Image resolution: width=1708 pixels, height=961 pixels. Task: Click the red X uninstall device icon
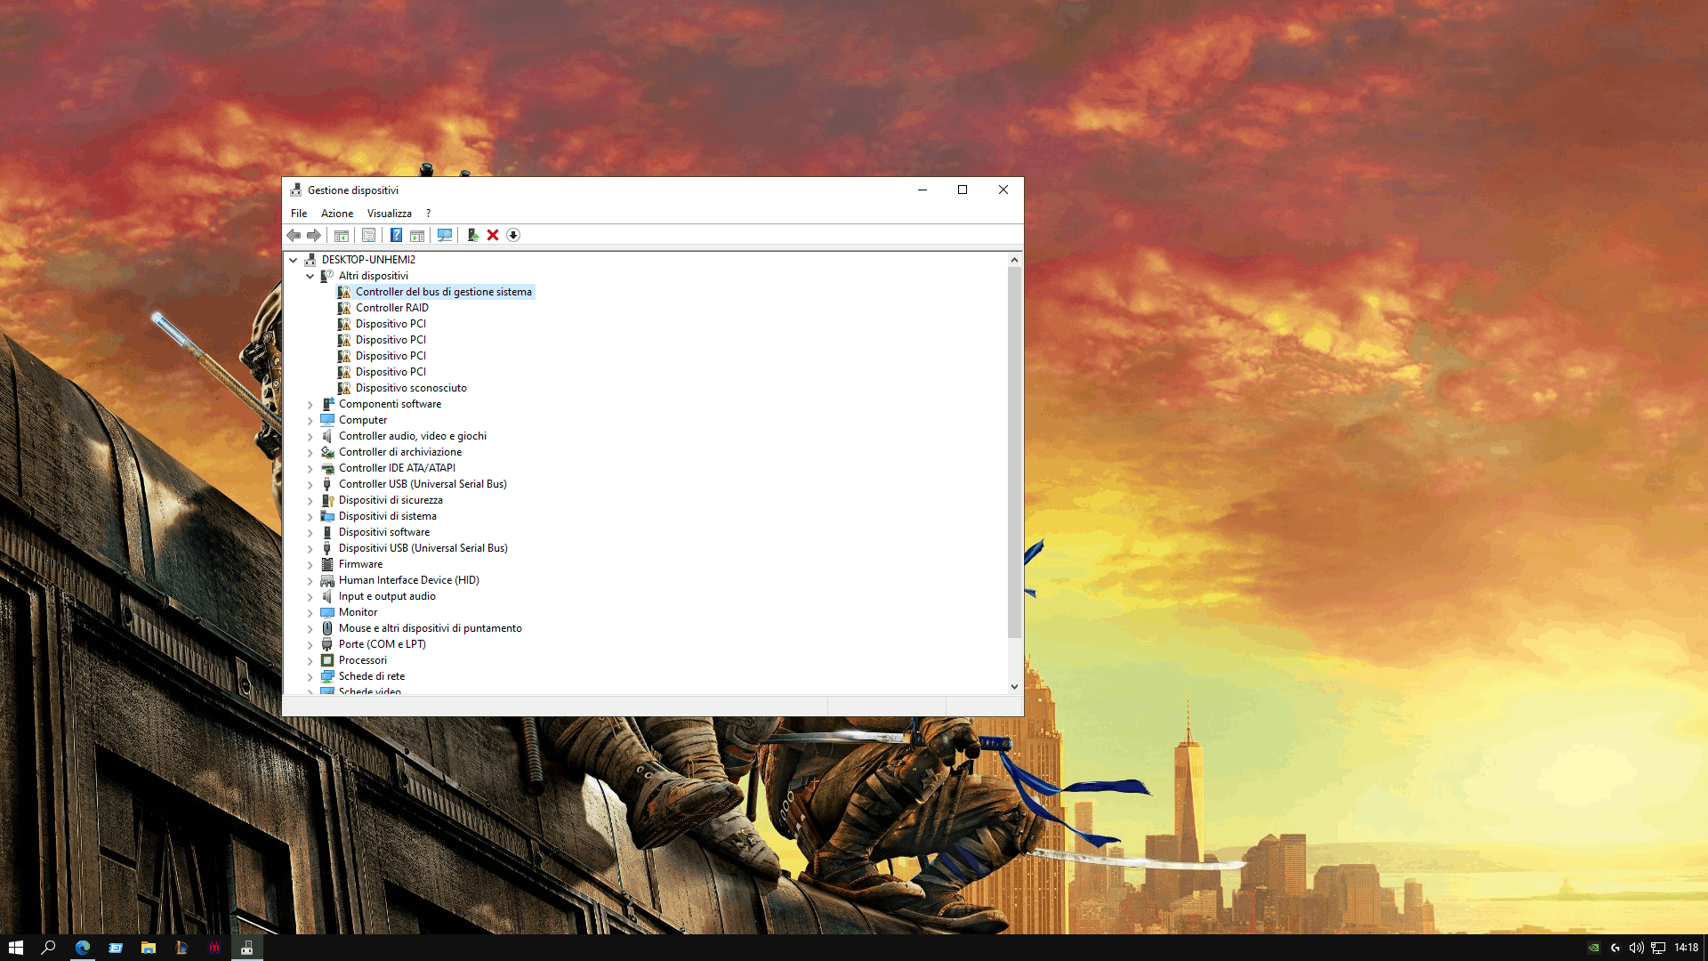[493, 235]
